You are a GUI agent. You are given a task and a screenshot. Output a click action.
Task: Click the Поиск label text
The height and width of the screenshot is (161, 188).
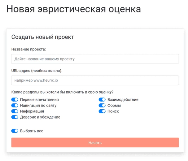[x=113, y=111]
